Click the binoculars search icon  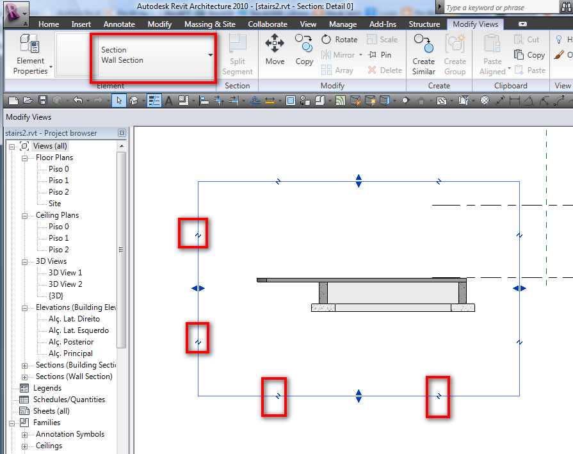(565, 7)
